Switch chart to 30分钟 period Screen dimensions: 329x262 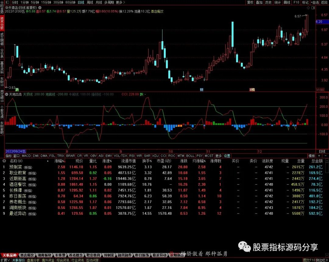(x=58, y=2)
